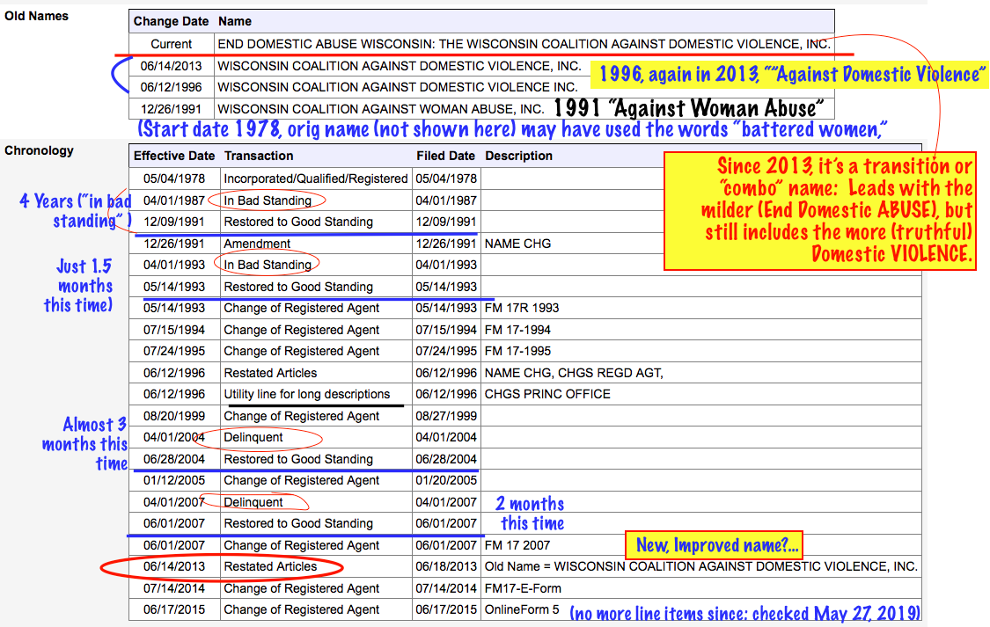Click 'Utility line for long descriptions' entry

(307, 394)
